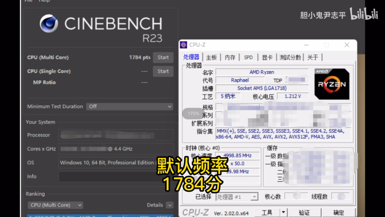Open the SPD tab in CPU-Z
The image size is (385, 217).
pos(248,57)
